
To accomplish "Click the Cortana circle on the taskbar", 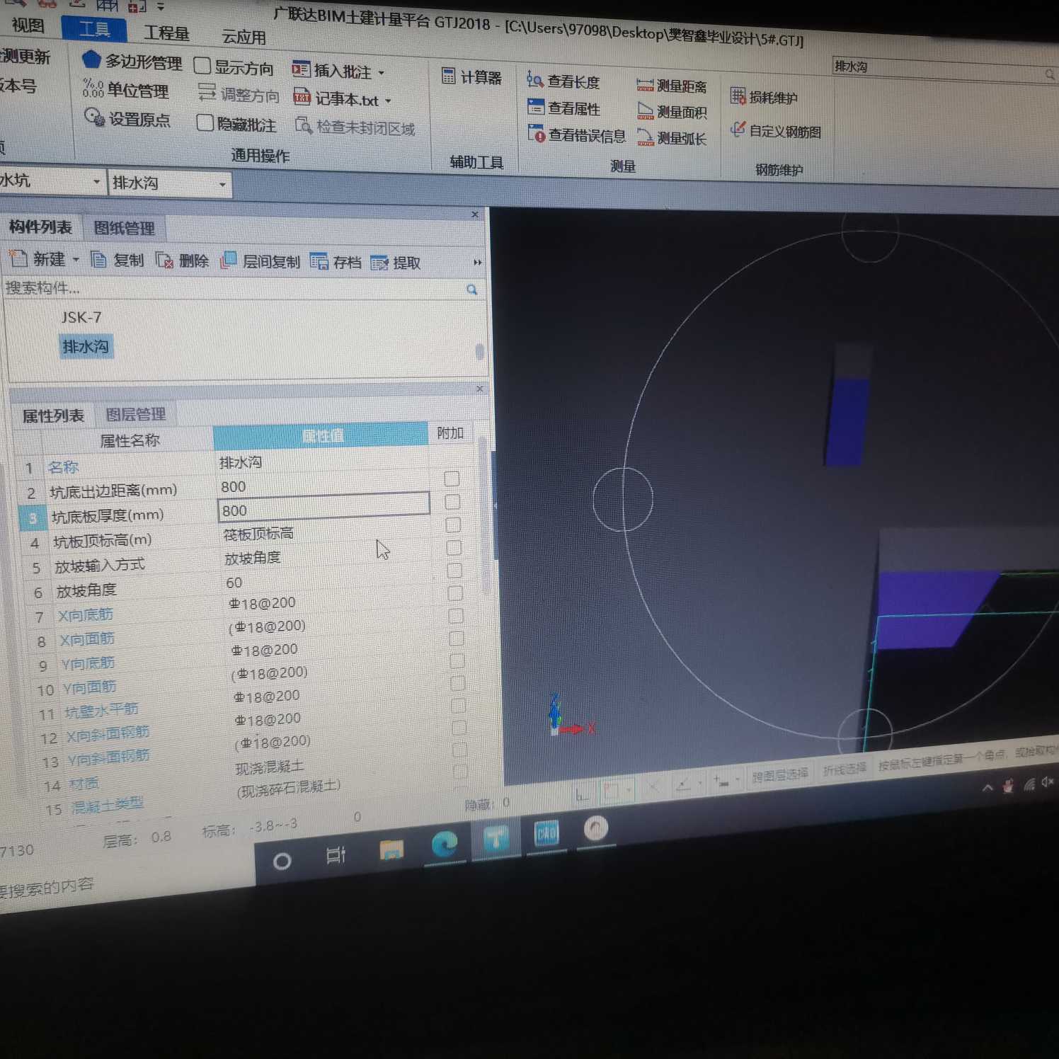I will coord(282,861).
